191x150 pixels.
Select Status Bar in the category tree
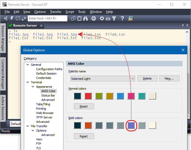pos(48,95)
